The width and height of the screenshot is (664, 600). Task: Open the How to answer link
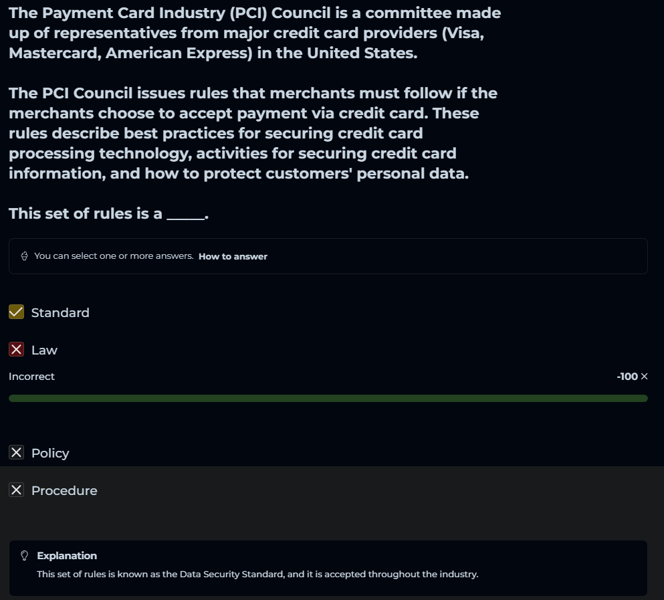(x=233, y=256)
